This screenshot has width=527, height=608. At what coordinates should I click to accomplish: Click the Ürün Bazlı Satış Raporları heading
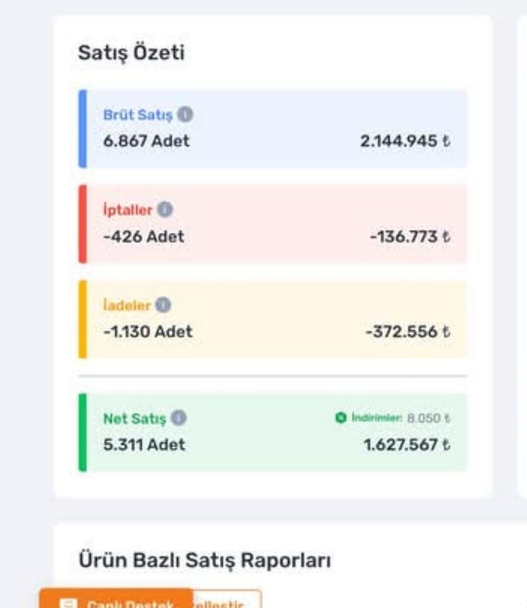pyautogui.click(x=205, y=560)
